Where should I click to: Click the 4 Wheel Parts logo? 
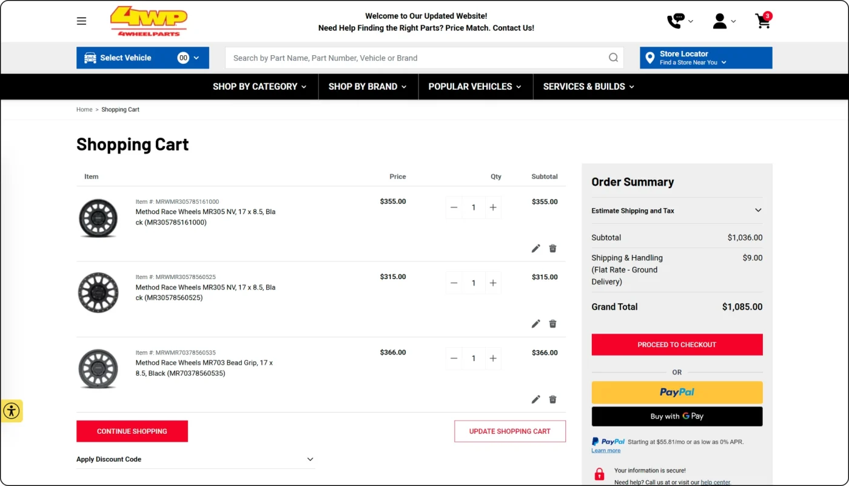[x=149, y=21]
